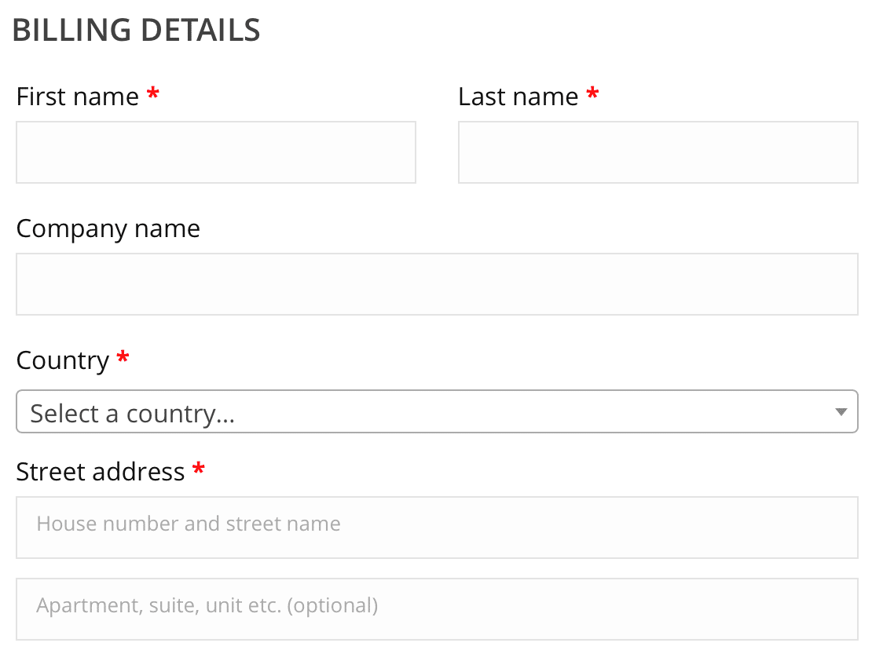Click the Company name label
This screenshot has width=883, height=661.
[x=108, y=228]
